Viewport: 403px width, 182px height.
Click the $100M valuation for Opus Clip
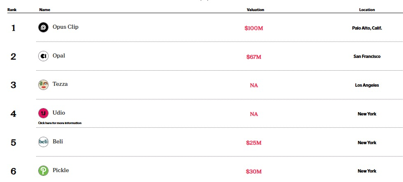point(254,28)
